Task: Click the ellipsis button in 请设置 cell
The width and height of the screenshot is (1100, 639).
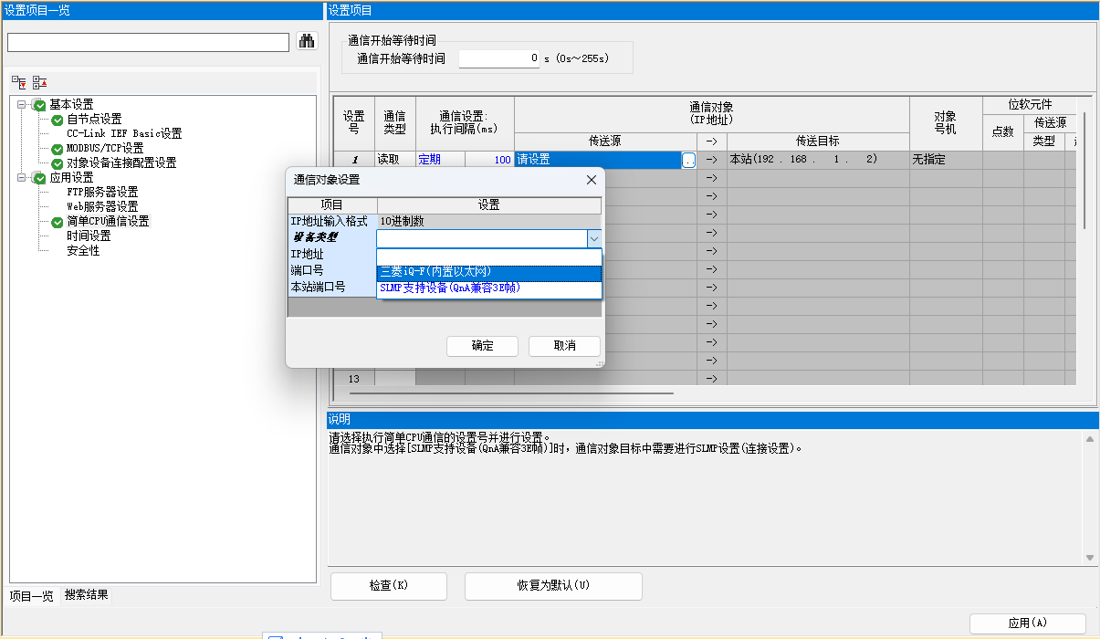Action: (x=688, y=160)
